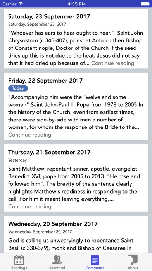Click the blue Today badge
The image size is (152, 271).
point(18,88)
